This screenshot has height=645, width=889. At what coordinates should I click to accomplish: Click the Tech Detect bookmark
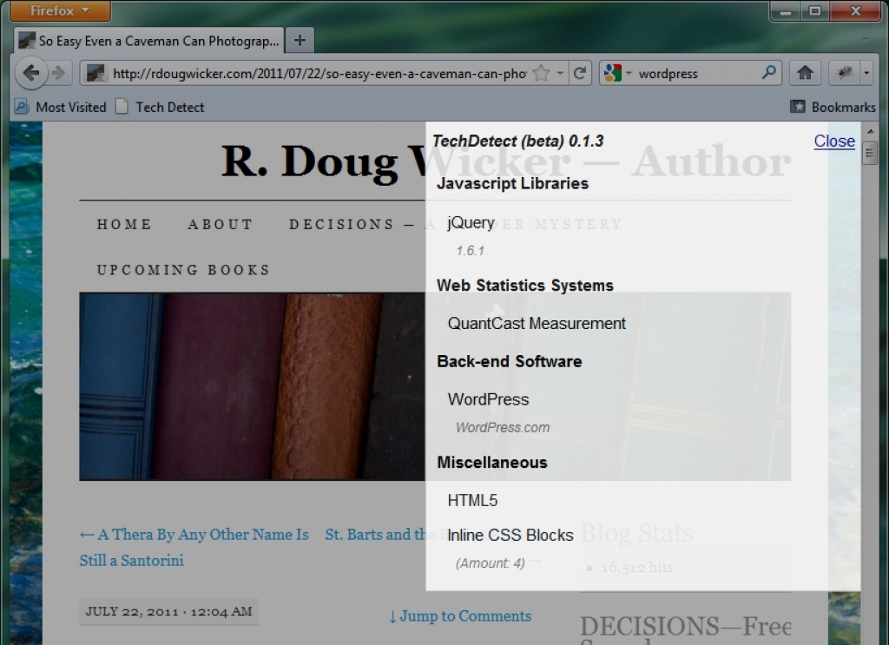point(160,107)
